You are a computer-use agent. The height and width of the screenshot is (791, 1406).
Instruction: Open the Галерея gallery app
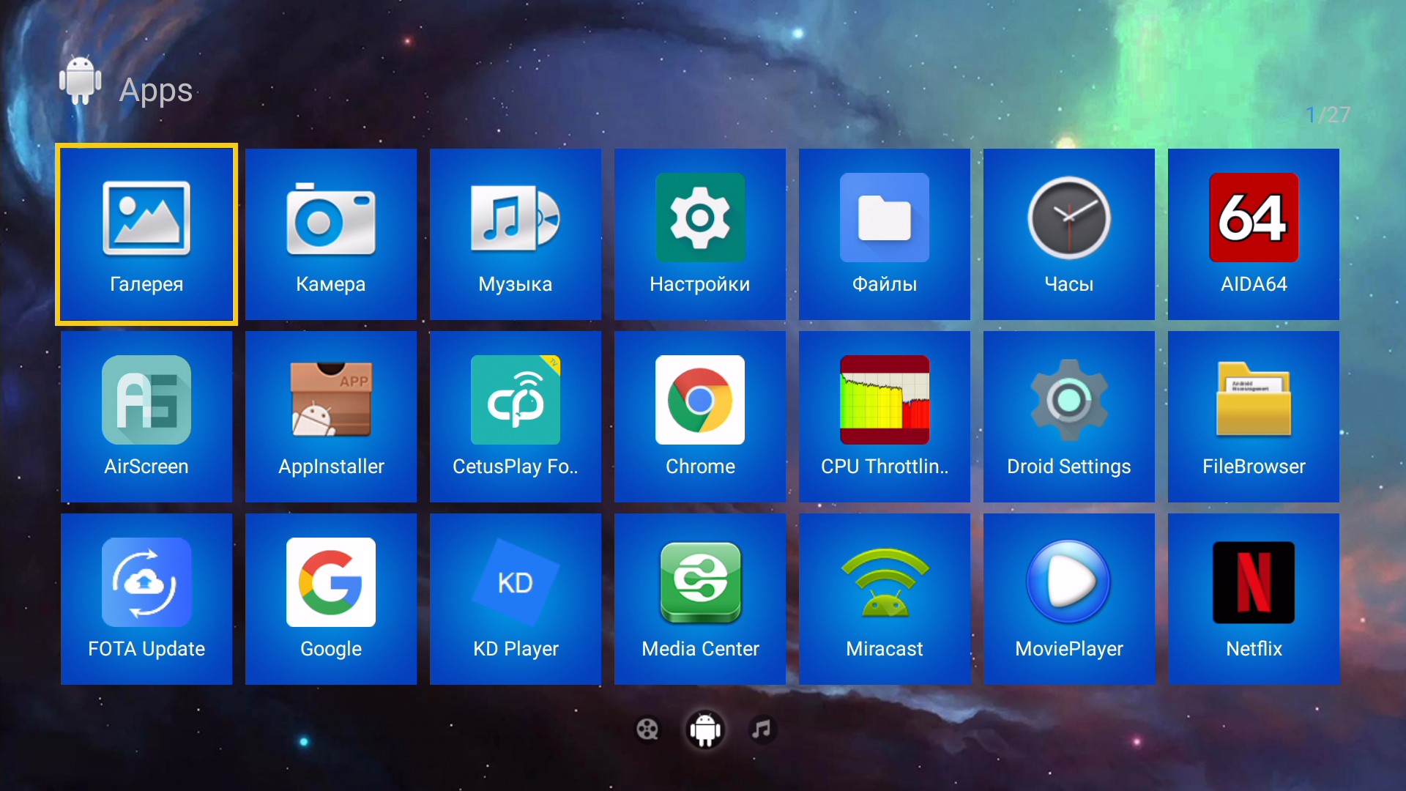[x=146, y=234]
